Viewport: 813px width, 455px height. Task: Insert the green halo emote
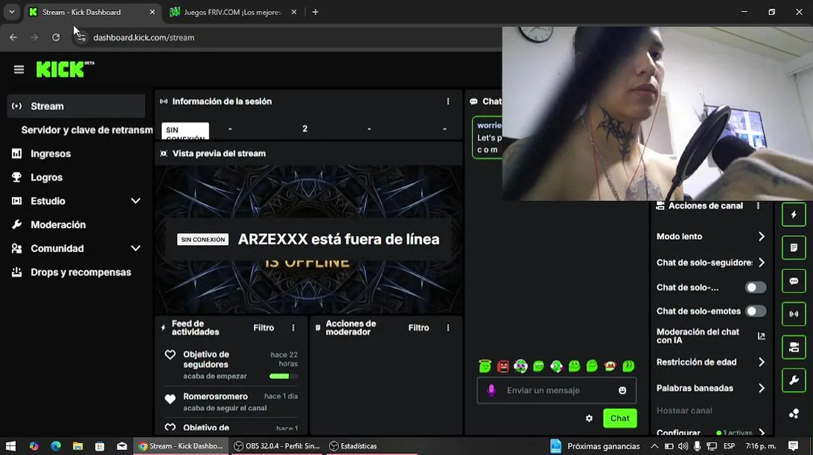coord(485,366)
